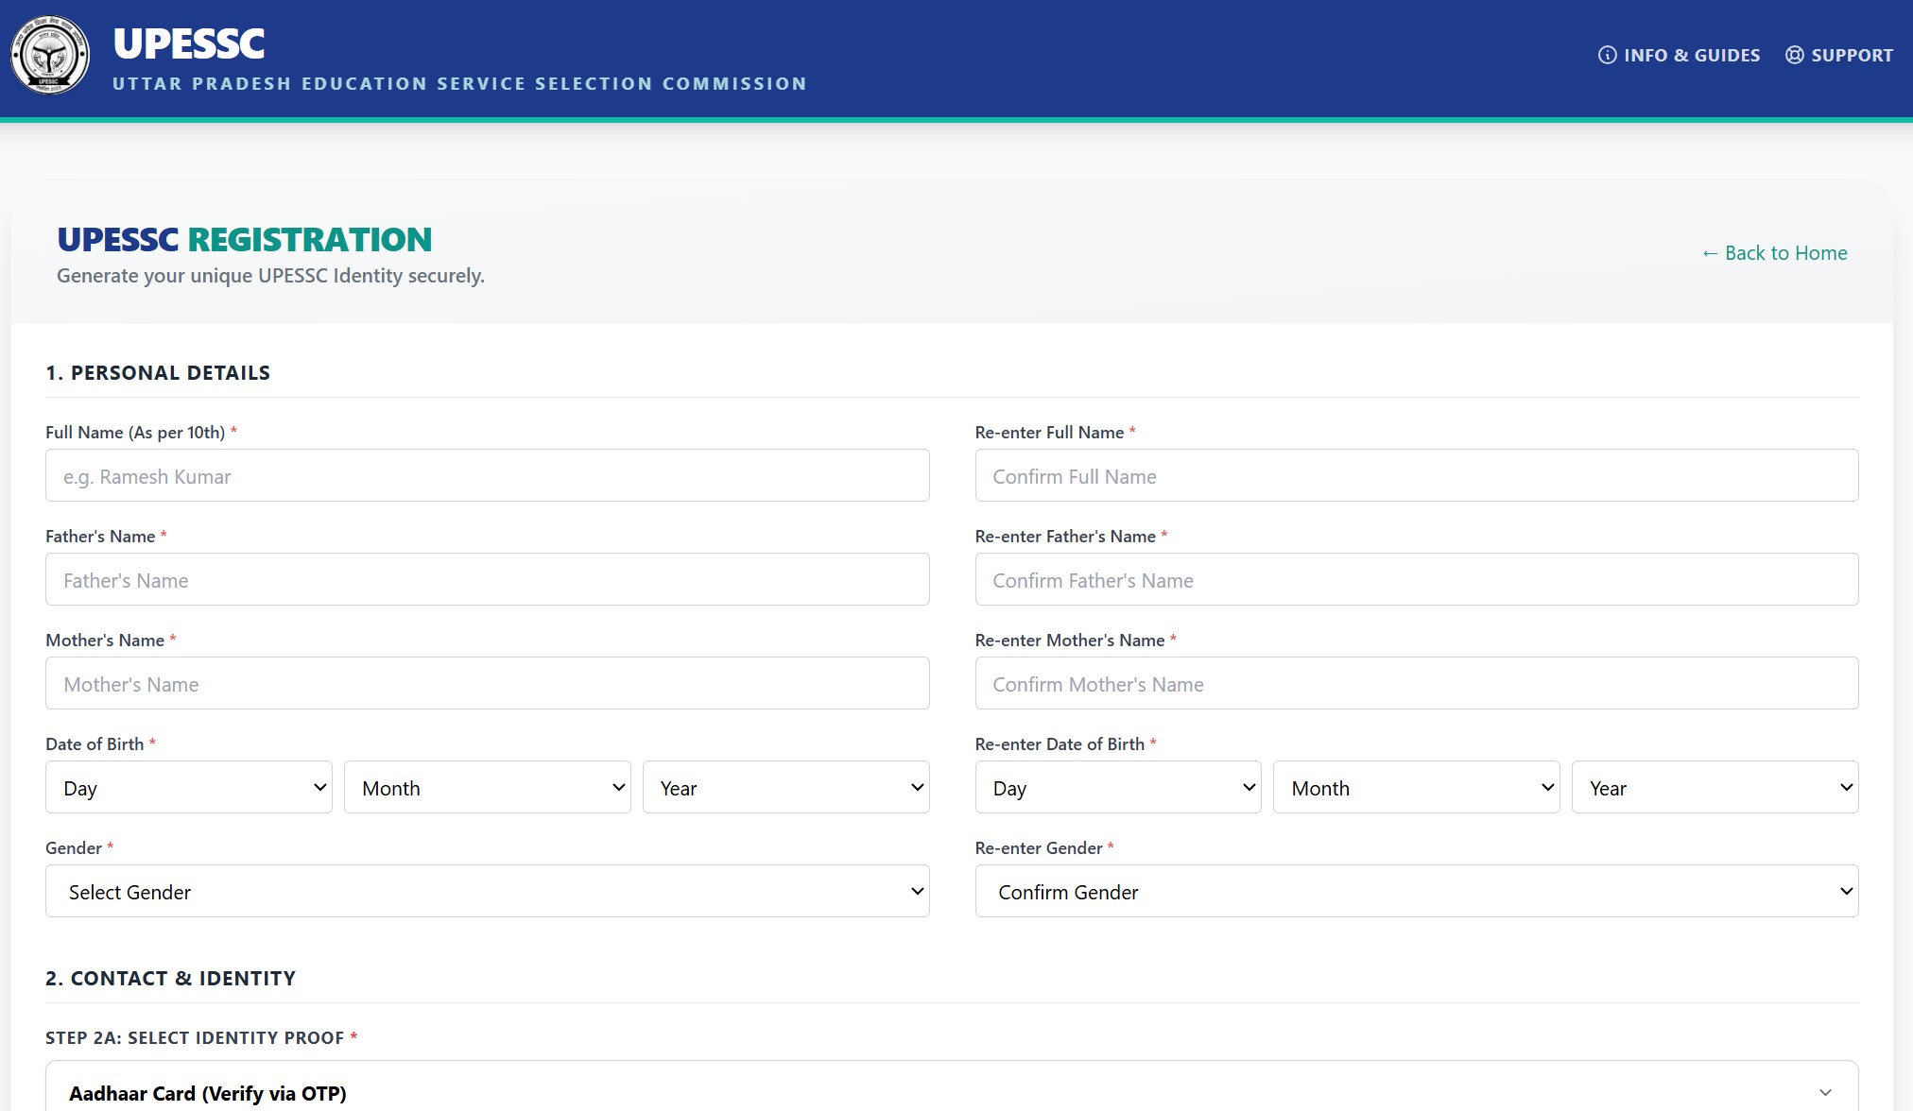
Task: Open the Re-enter Date of Birth Year dropdown
Action: 1714,787
